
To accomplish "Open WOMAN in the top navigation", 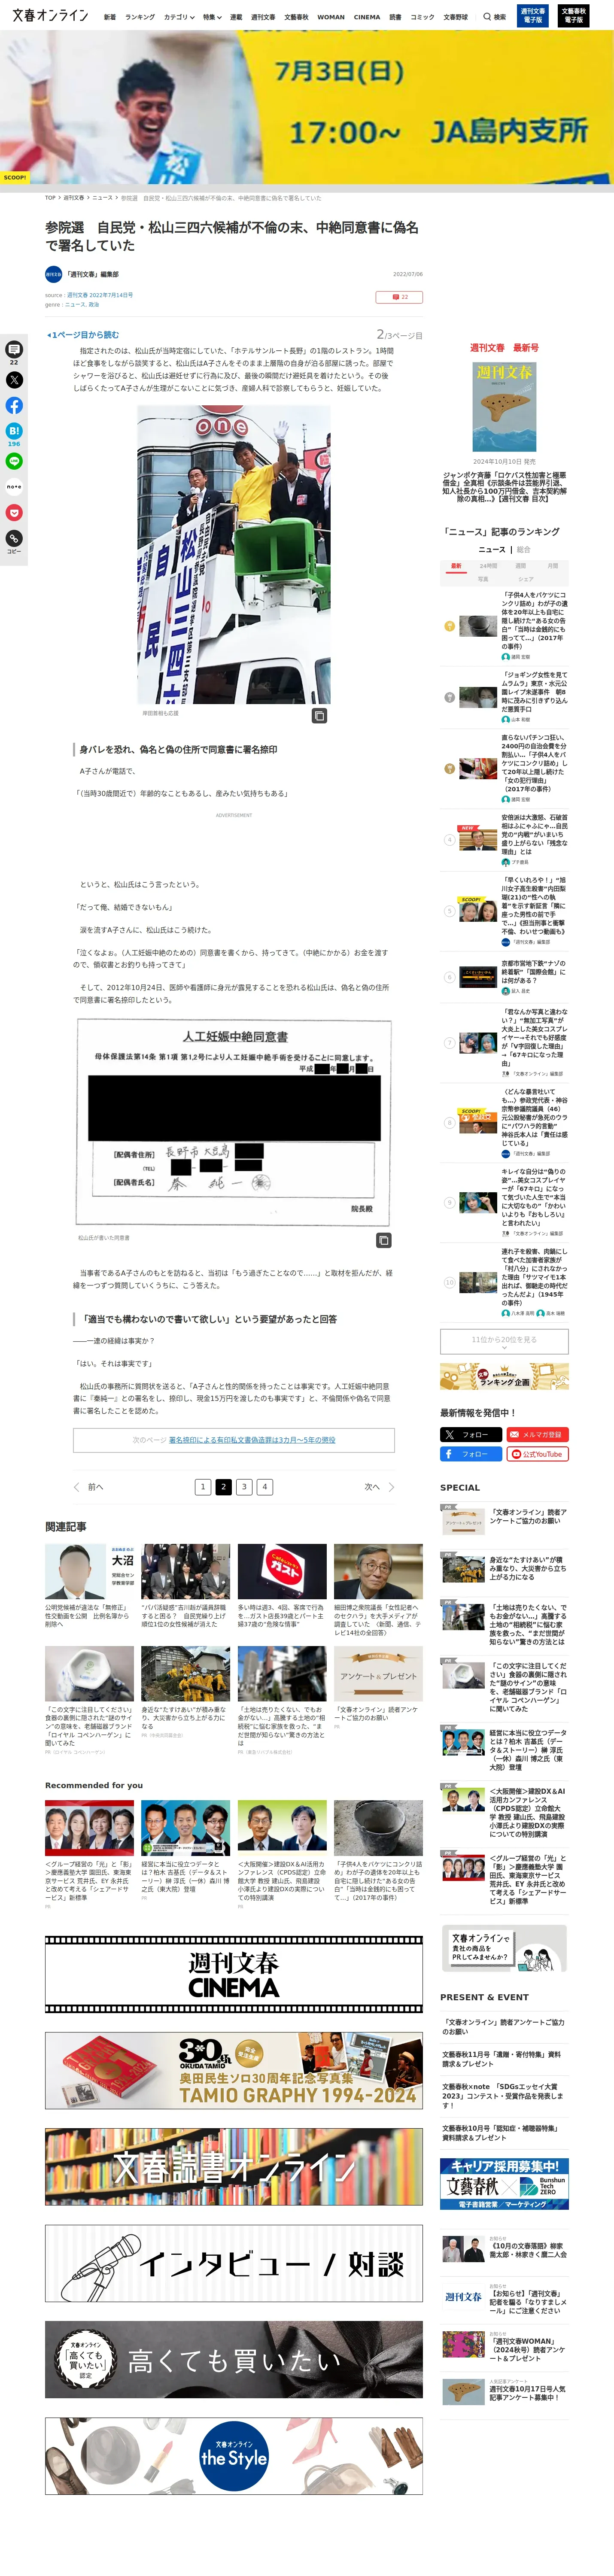I will tap(331, 17).
